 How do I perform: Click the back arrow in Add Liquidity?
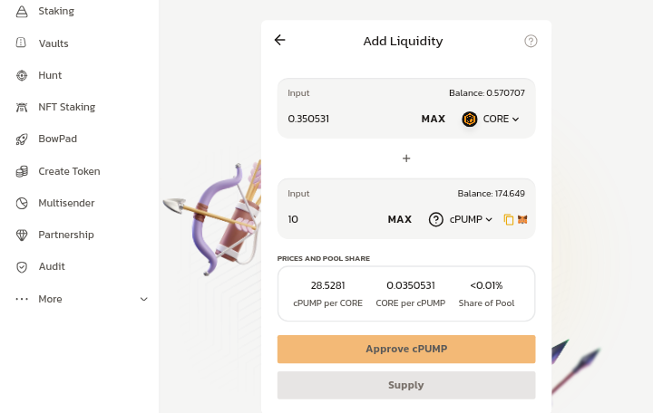279,40
